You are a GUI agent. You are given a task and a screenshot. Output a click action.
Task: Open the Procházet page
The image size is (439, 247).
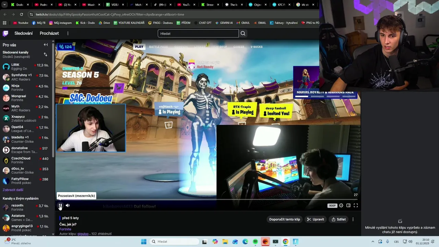(x=49, y=33)
